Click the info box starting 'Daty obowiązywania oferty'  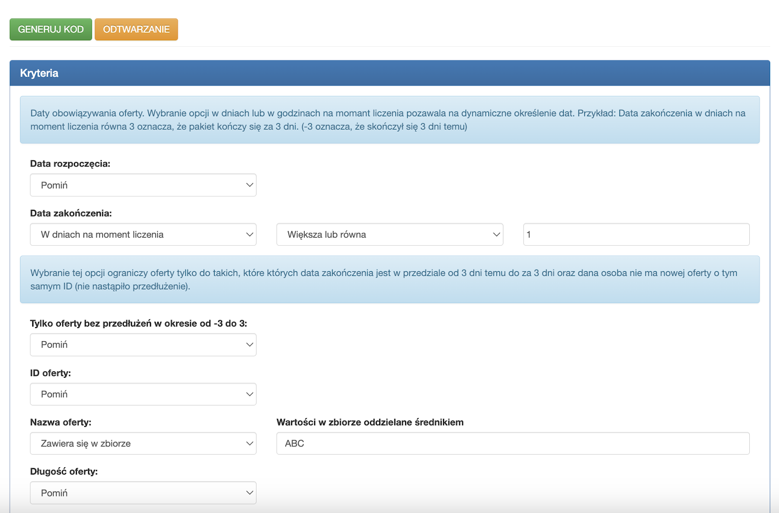tap(389, 120)
